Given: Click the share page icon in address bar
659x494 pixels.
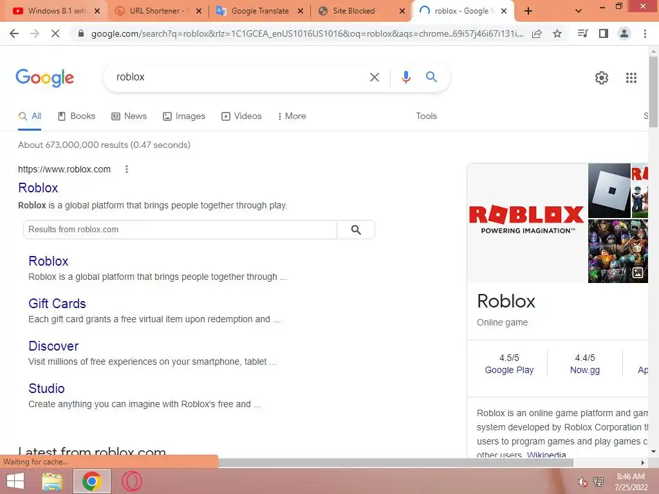Looking at the screenshot, I should [x=537, y=33].
